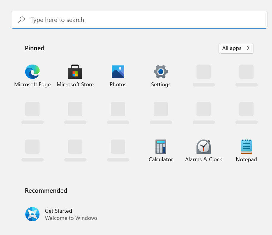The width and height of the screenshot is (272, 235).
Task: Click the Microsoft Edge label text
Action: [32, 84]
